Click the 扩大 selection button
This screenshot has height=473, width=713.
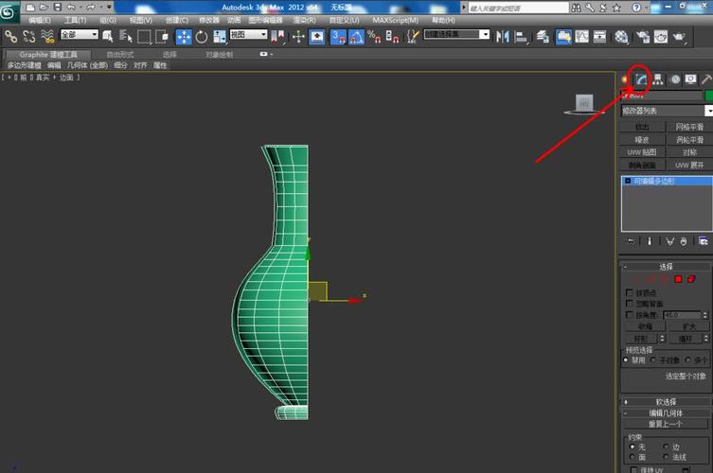[687, 326]
